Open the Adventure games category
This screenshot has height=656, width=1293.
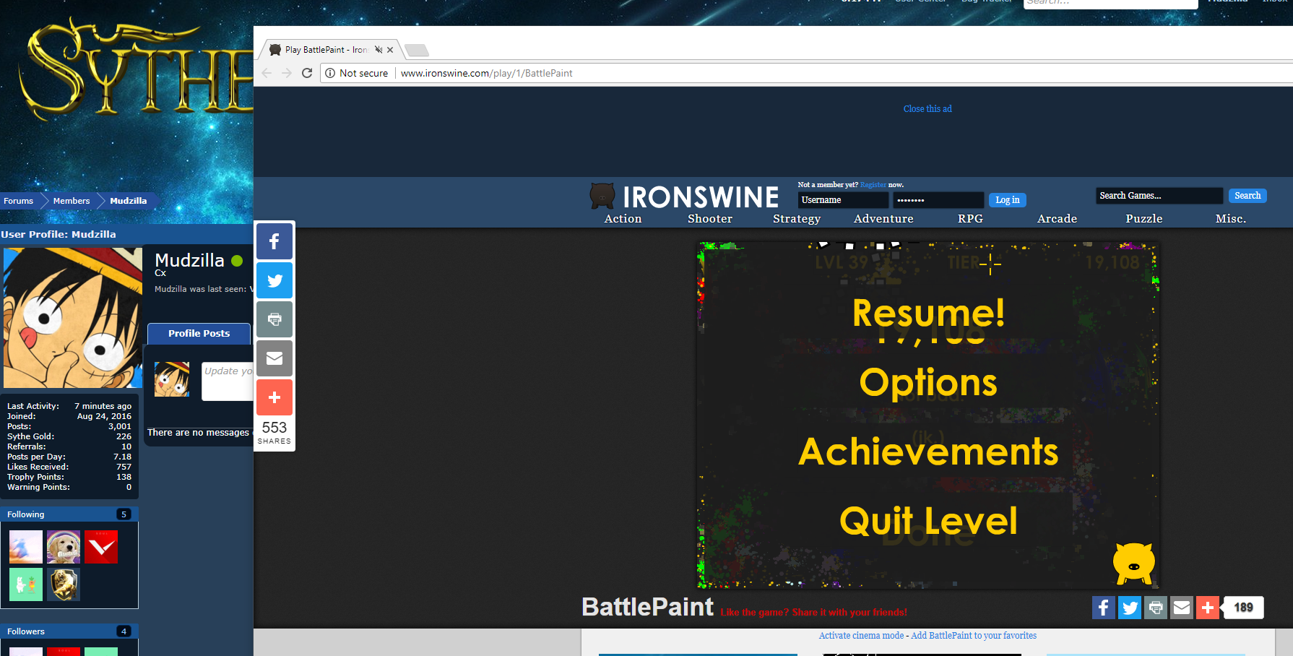click(x=883, y=219)
